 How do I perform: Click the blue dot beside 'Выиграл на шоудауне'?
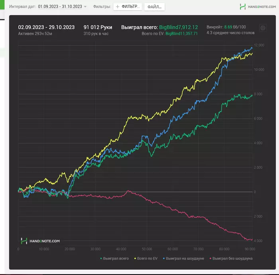pos(164,258)
